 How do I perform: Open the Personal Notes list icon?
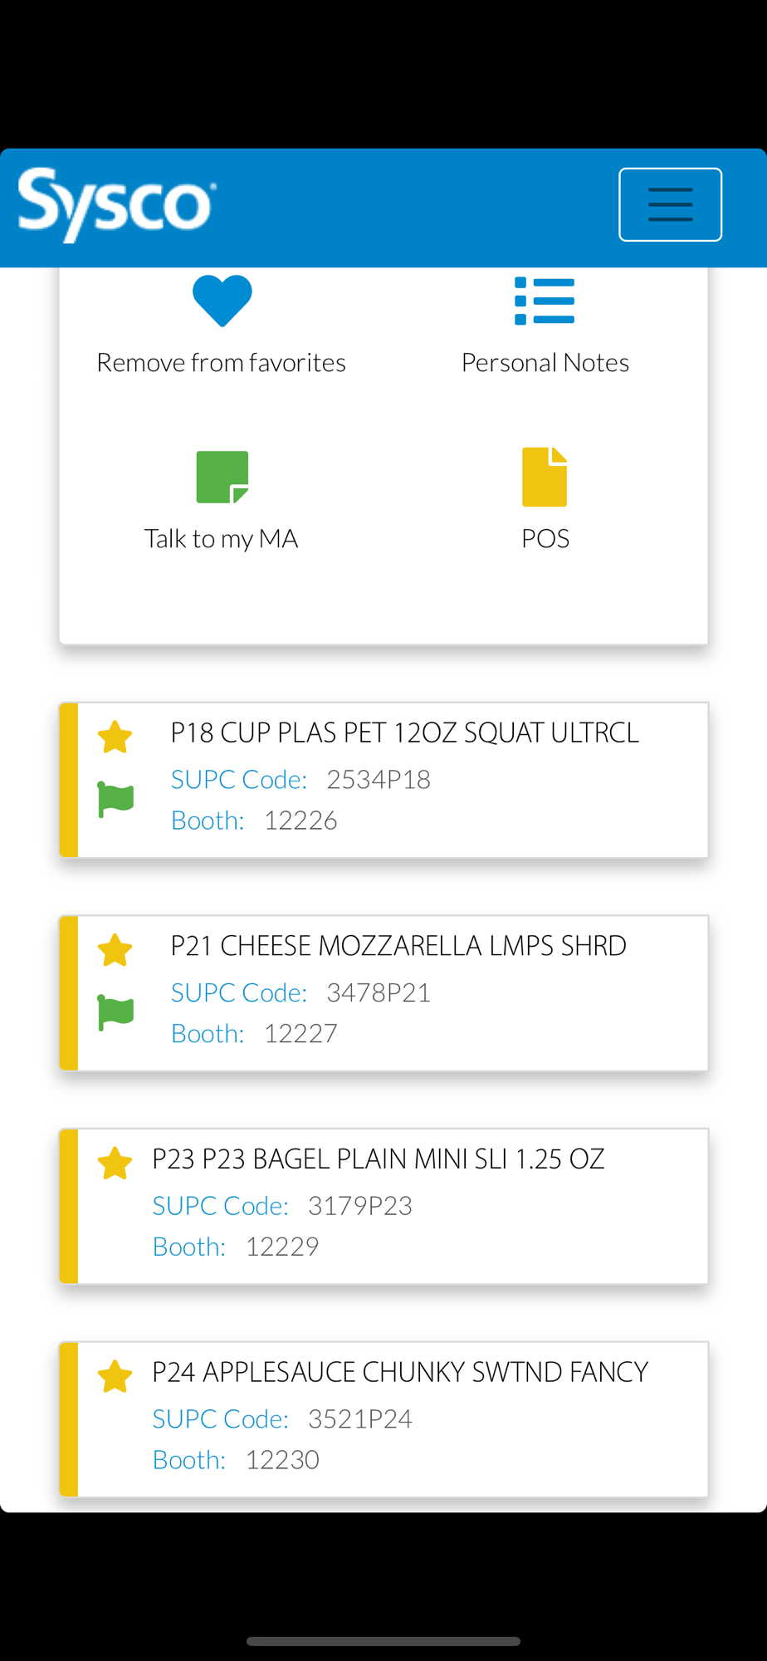[x=545, y=301]
